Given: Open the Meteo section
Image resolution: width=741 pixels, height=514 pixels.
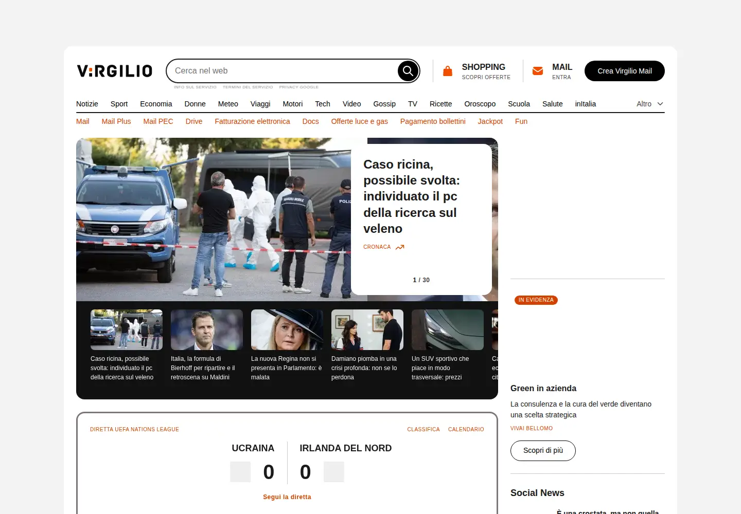Looking at the screenshot, I should tap(228, 104).
